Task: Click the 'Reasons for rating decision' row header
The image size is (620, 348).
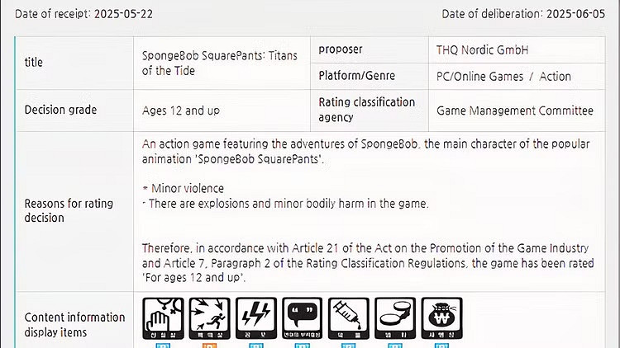Action: point(69,210)
